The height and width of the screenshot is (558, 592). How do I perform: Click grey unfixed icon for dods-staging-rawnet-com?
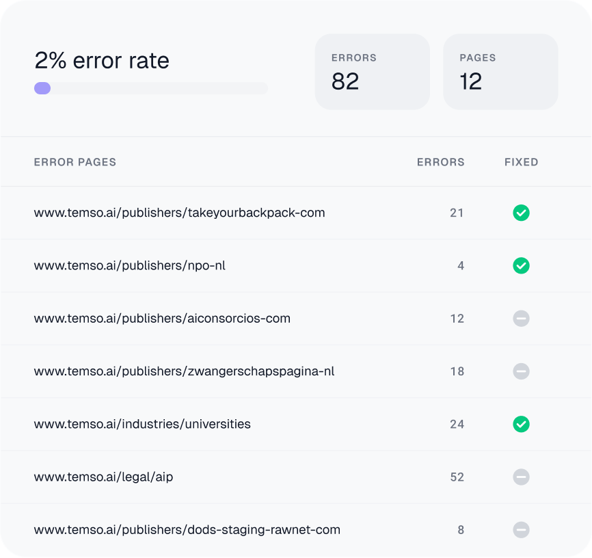click(521, 530)
